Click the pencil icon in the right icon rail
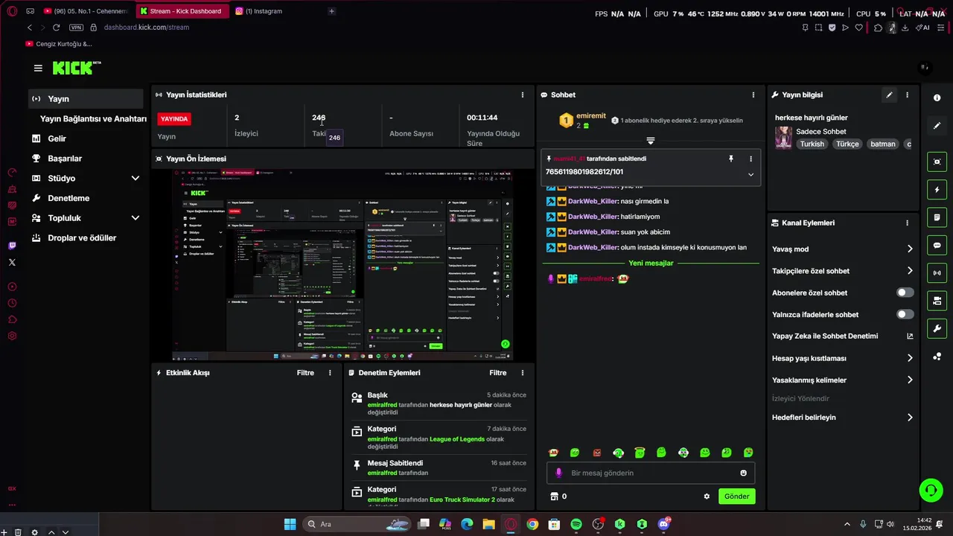 coord(937,126)
